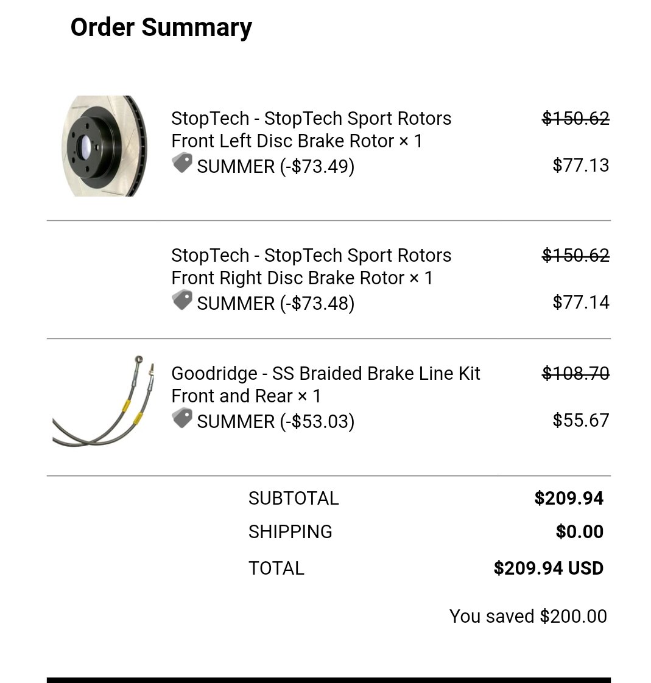651x683 pixels.
Task: Click the discount tag icon beside SUMMER (-$53.03)
Action: point(182,418)
